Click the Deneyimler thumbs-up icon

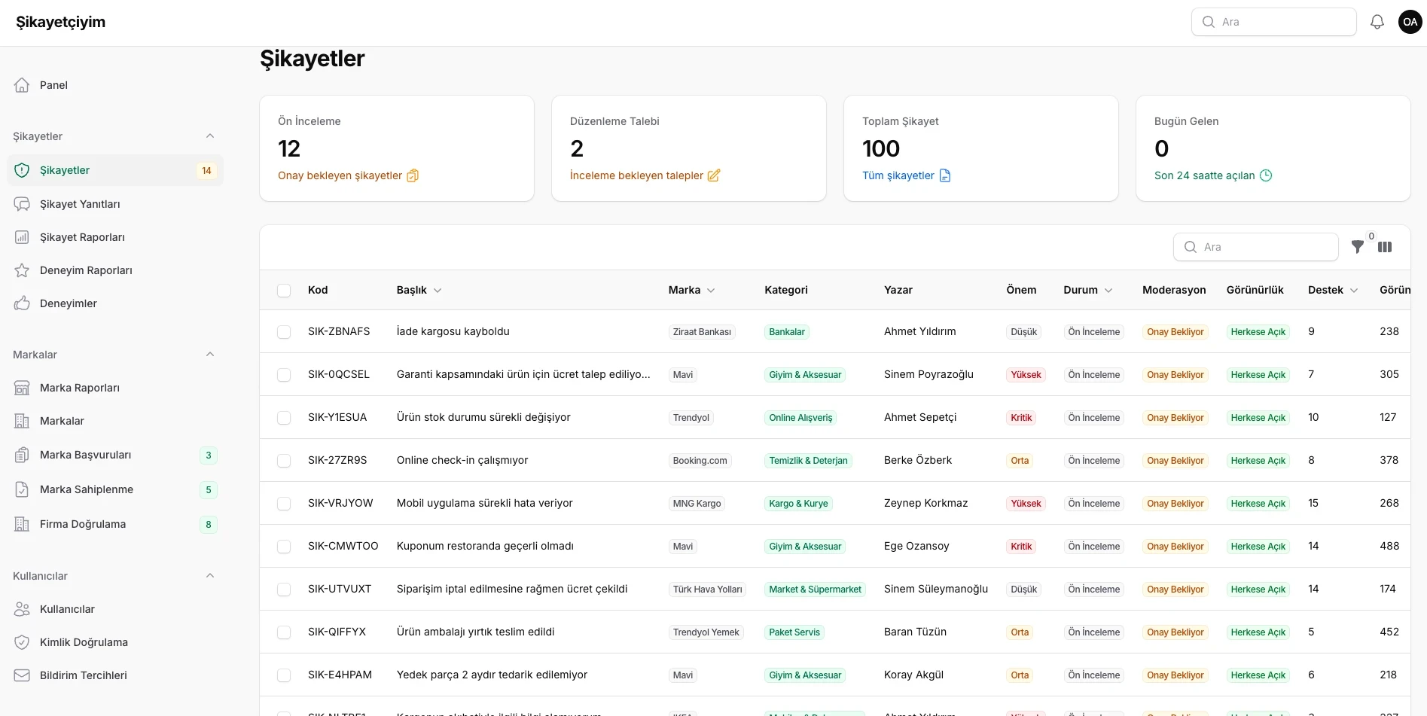(22, 303)
